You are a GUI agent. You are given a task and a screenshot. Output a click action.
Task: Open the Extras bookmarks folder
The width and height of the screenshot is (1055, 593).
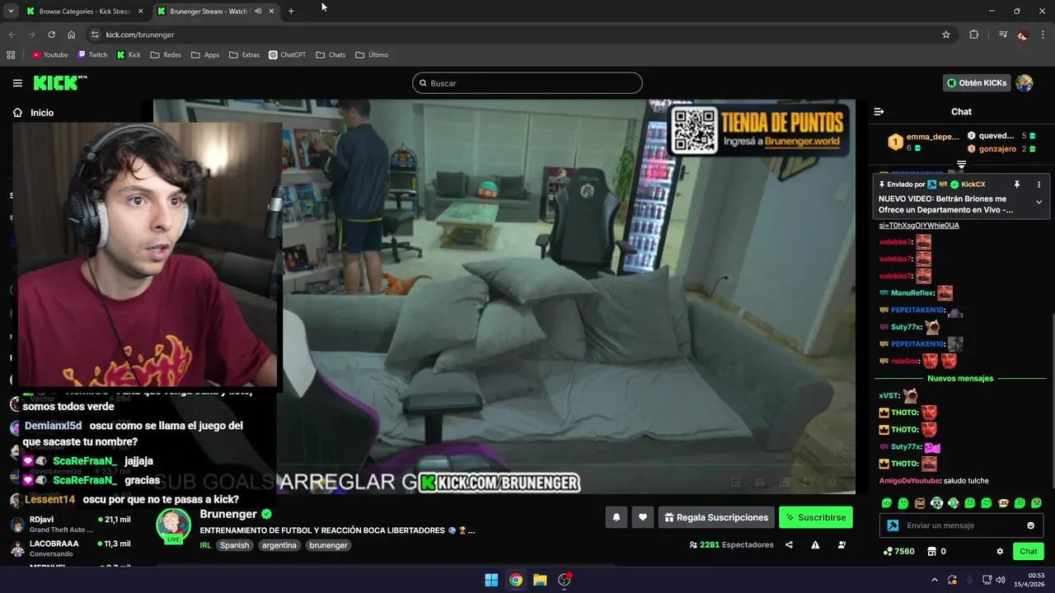tap(245, 55)
